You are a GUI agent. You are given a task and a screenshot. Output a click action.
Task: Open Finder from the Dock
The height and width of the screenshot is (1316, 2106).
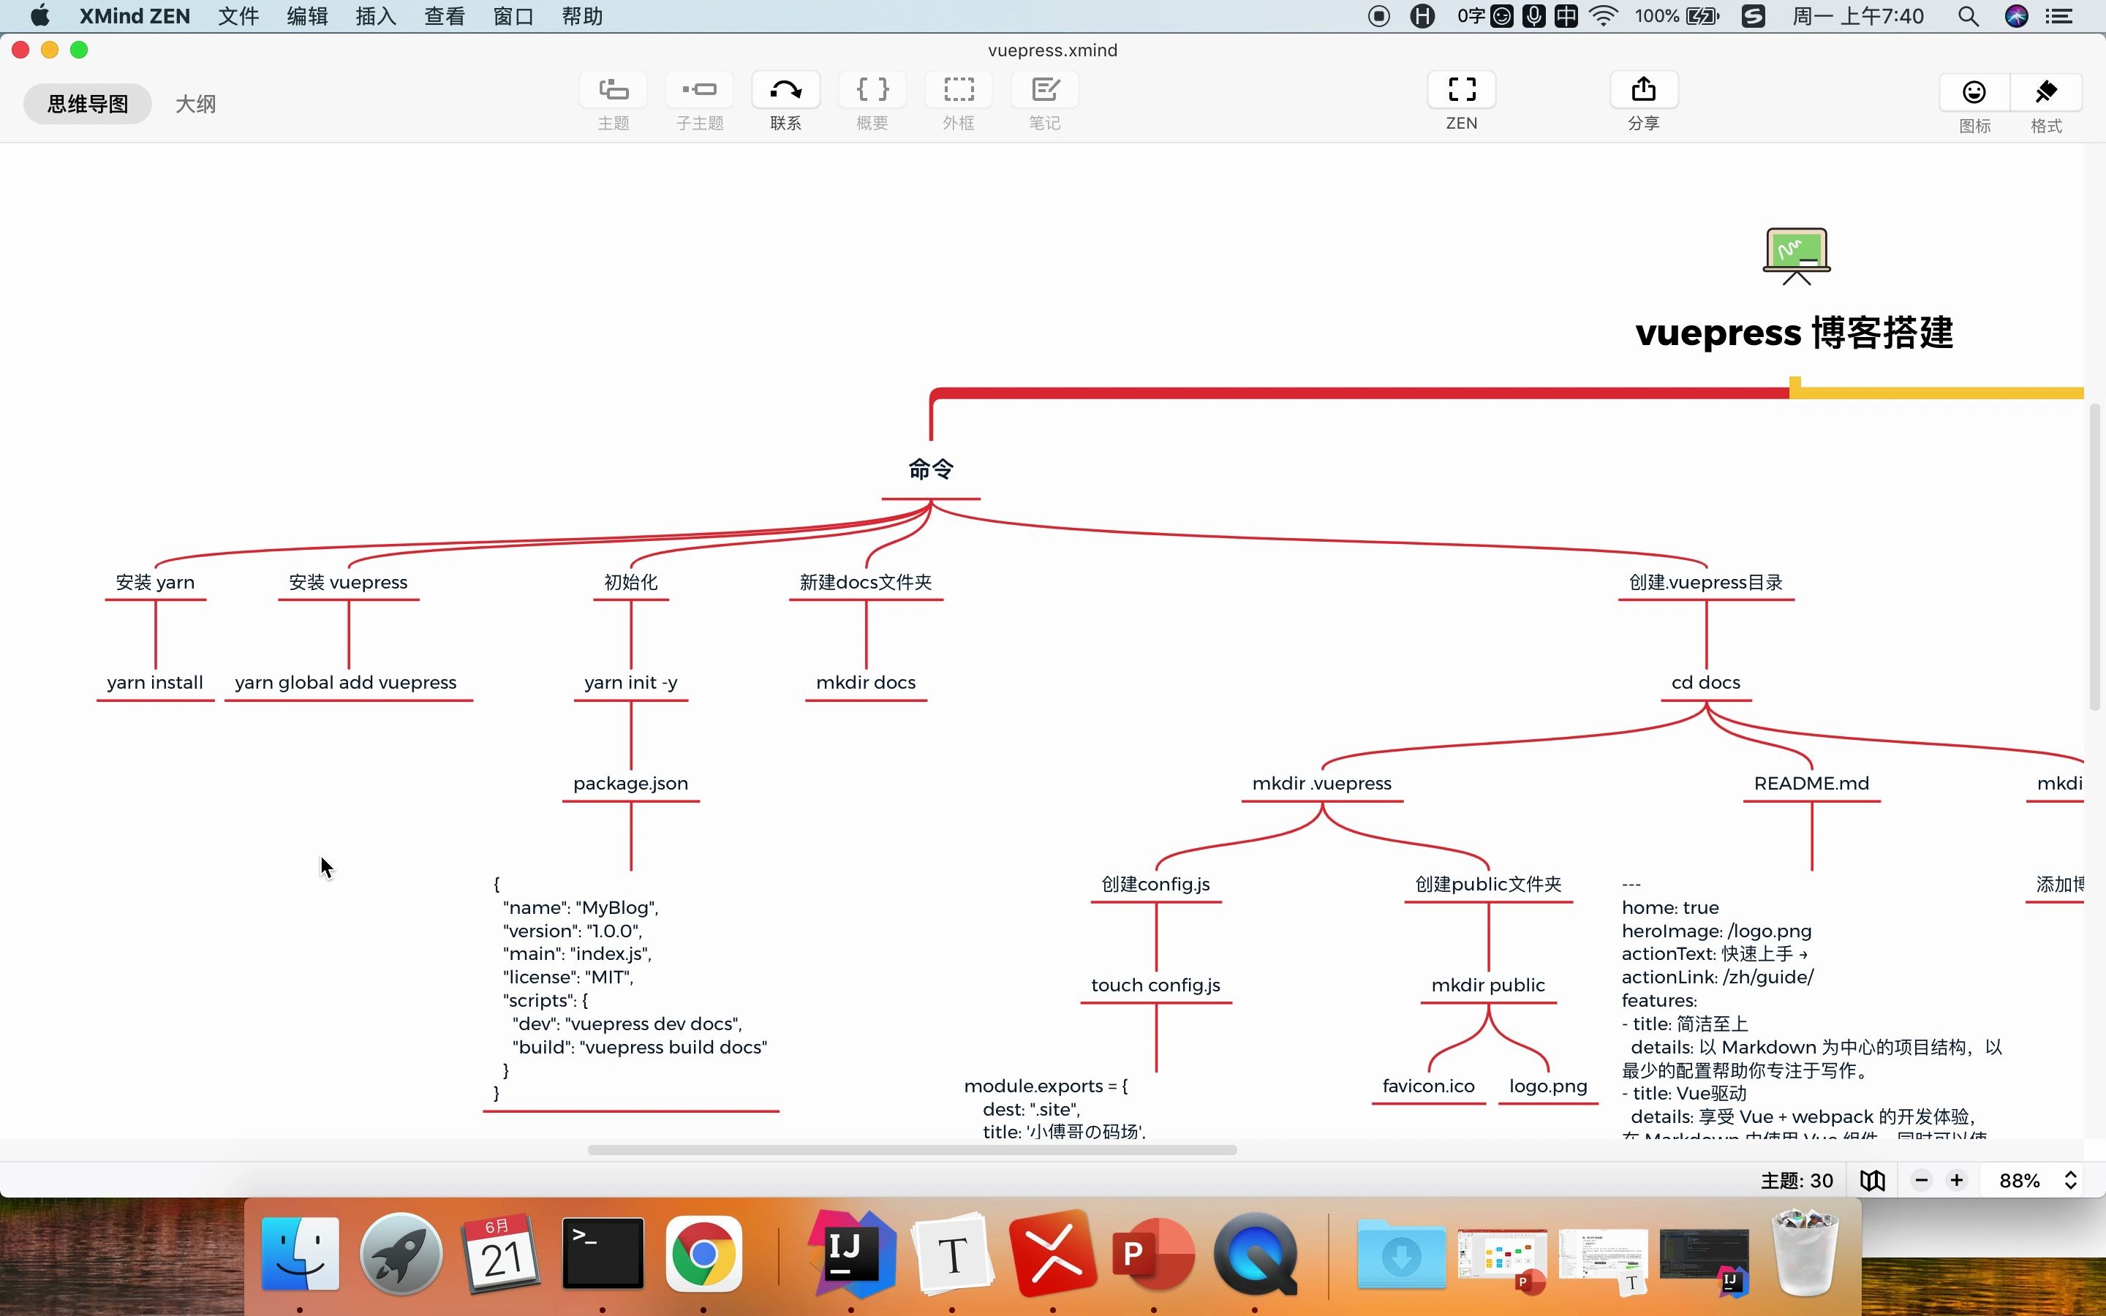coord(301,1253)
